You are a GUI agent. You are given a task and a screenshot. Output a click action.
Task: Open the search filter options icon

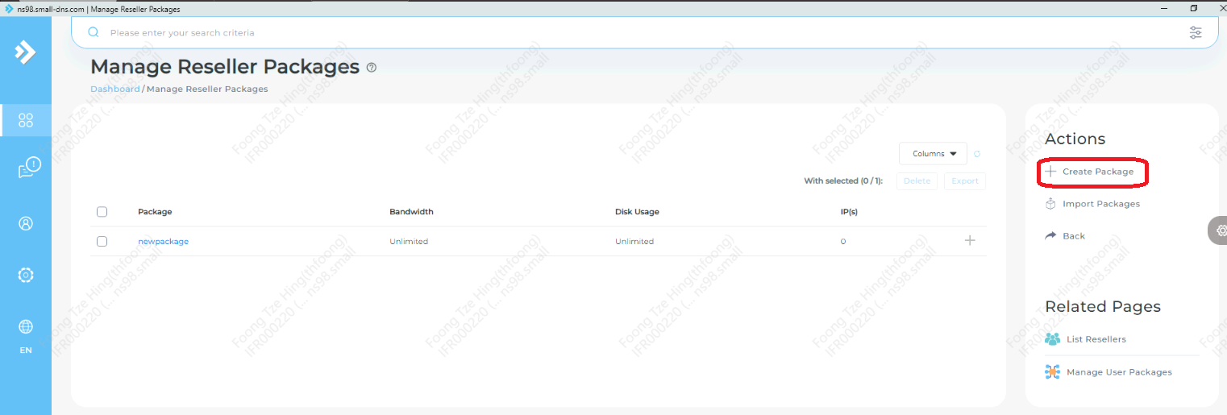pos(1195,33)
